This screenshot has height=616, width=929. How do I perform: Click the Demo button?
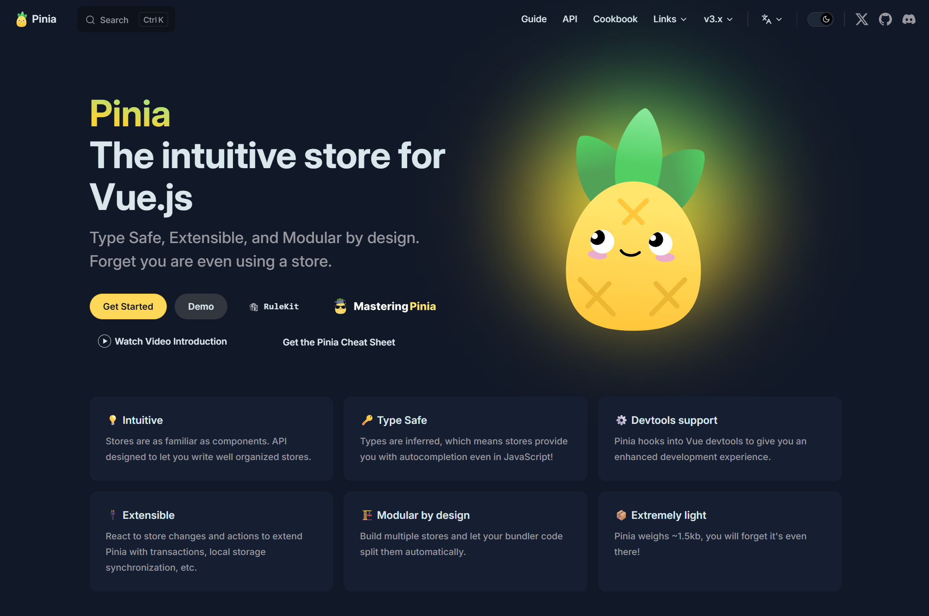[x=201, y=306]
